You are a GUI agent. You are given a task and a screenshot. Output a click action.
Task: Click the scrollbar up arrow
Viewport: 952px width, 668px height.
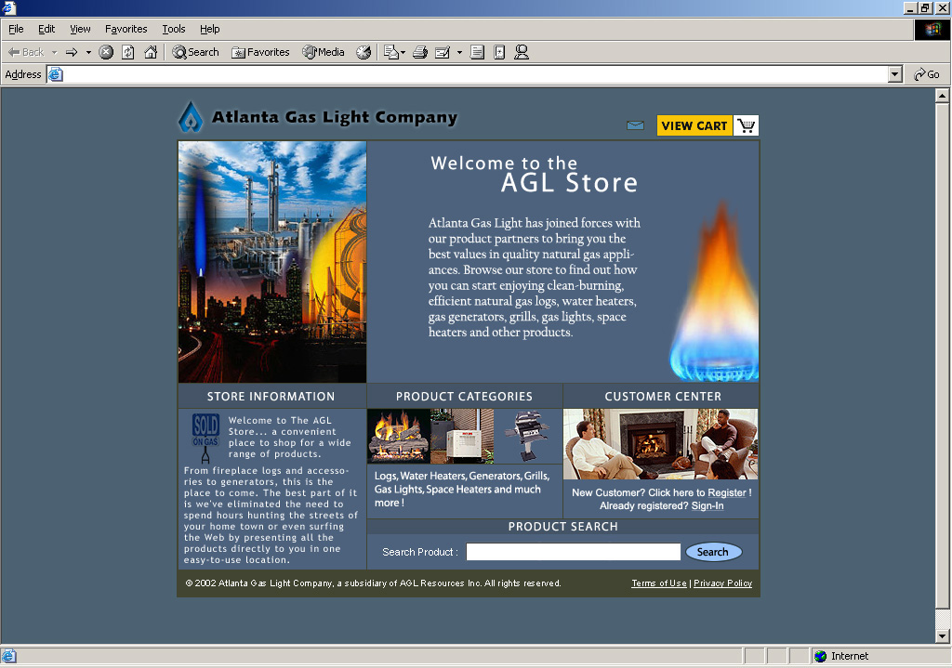pyautogui.click(x=942, y=96)
